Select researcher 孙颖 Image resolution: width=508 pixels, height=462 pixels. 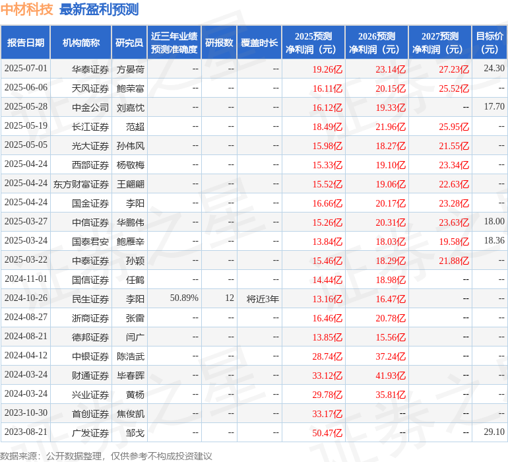click(x=135, y=261)
